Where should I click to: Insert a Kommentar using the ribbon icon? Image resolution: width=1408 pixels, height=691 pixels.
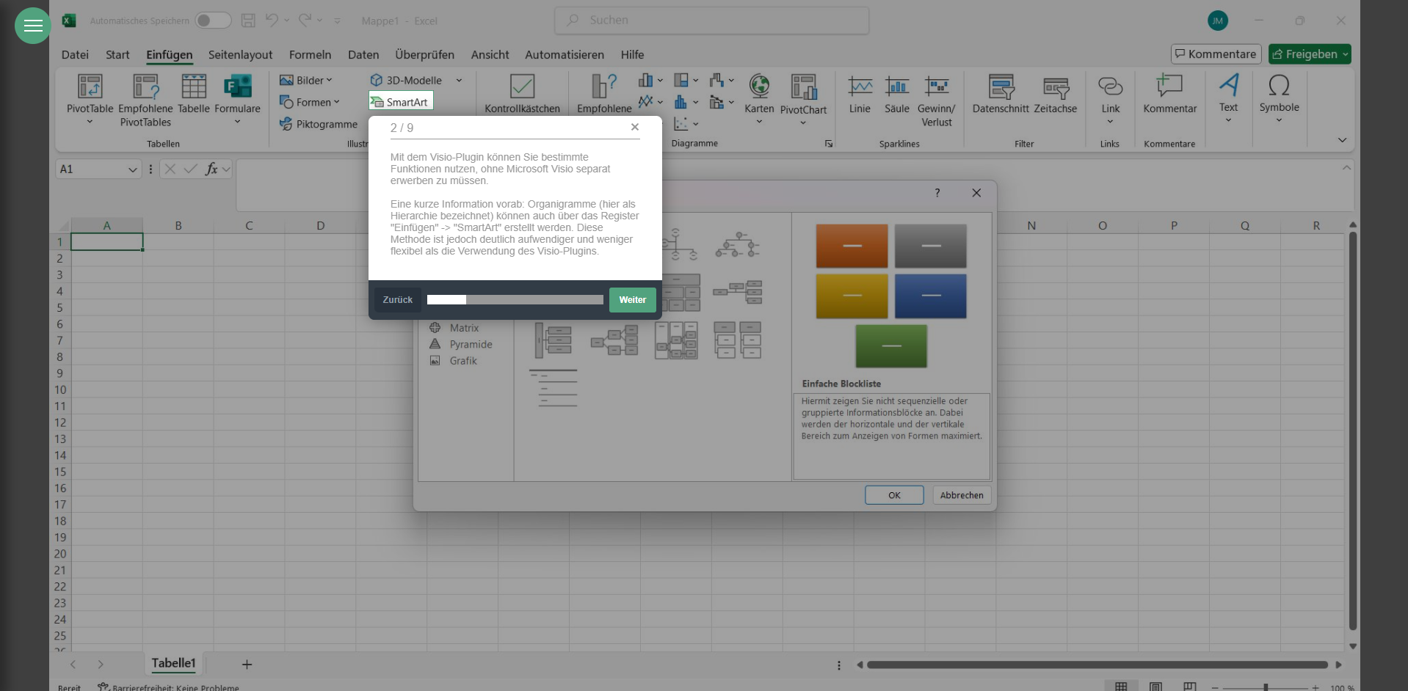pos(1169,87)
